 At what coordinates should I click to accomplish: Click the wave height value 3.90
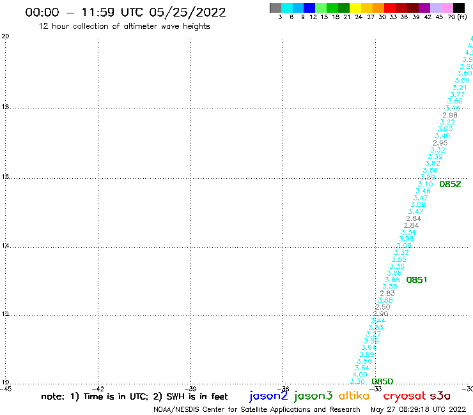point(445,129)
